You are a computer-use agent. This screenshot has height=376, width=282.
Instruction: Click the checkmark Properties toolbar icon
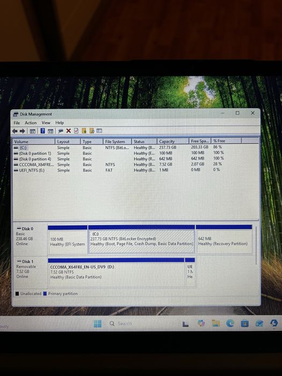pos(76,131)
